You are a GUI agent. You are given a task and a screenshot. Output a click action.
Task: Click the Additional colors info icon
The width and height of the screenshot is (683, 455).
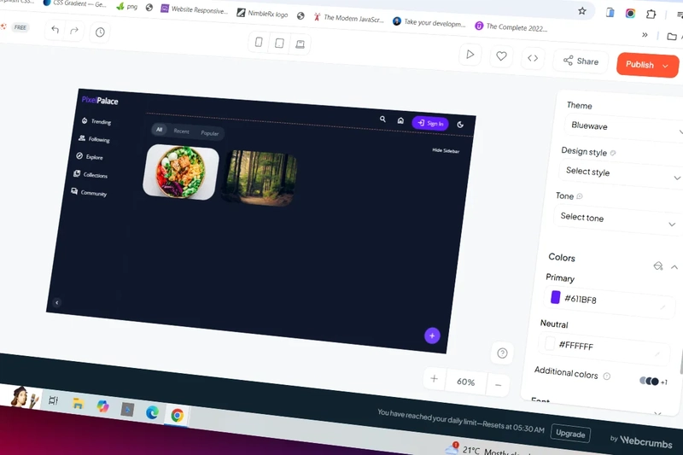(x=607, y=376)
